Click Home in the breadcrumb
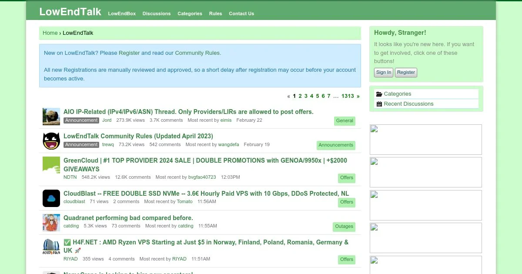 pos(50,33)
